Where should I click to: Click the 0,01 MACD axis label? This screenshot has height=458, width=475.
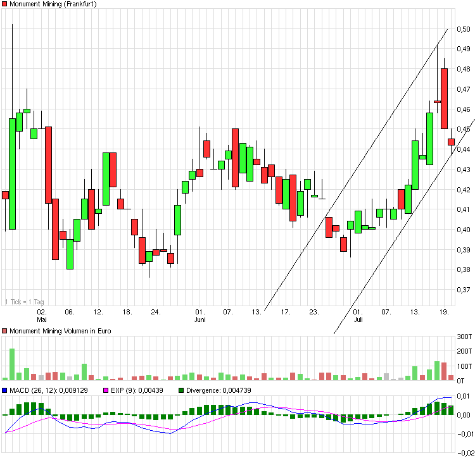464,396
